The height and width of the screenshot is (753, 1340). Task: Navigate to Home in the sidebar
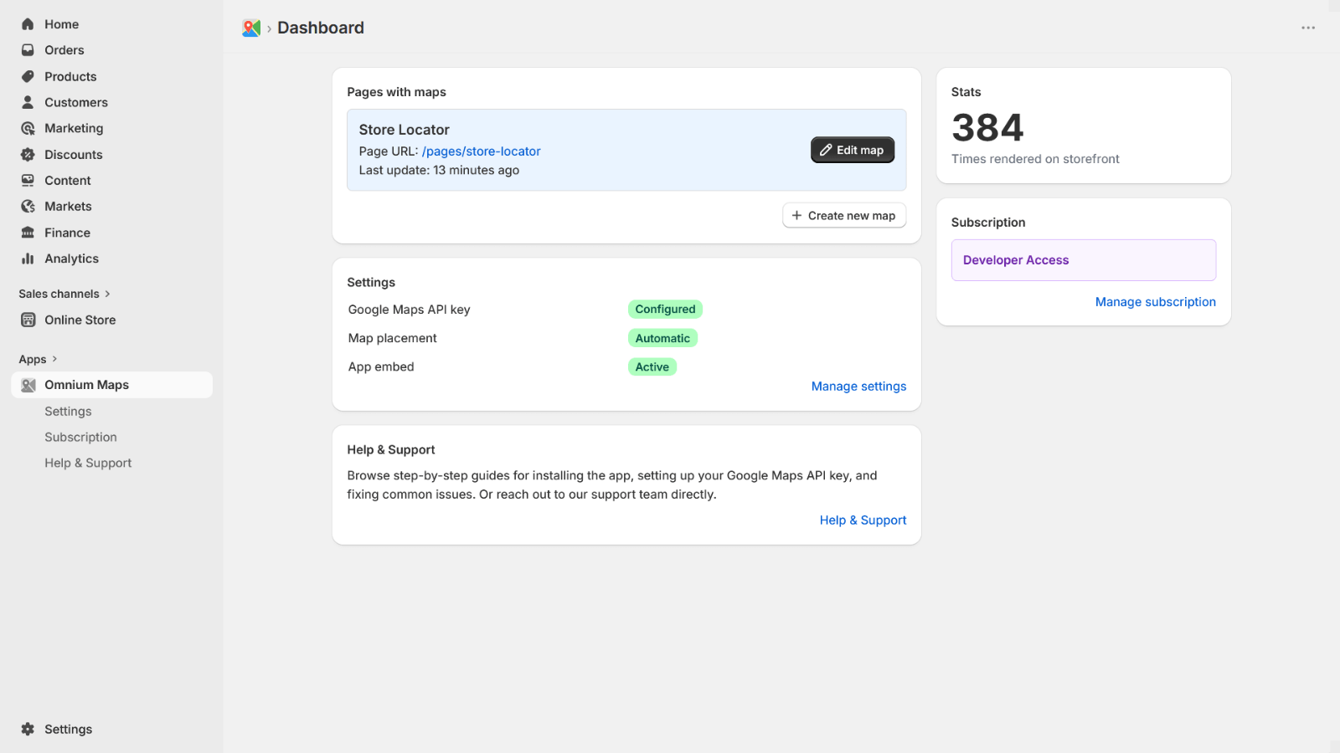(61, 24)
